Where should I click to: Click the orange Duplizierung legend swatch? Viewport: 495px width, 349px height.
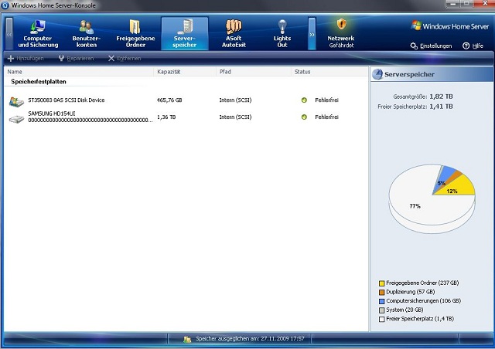(381, 293)
